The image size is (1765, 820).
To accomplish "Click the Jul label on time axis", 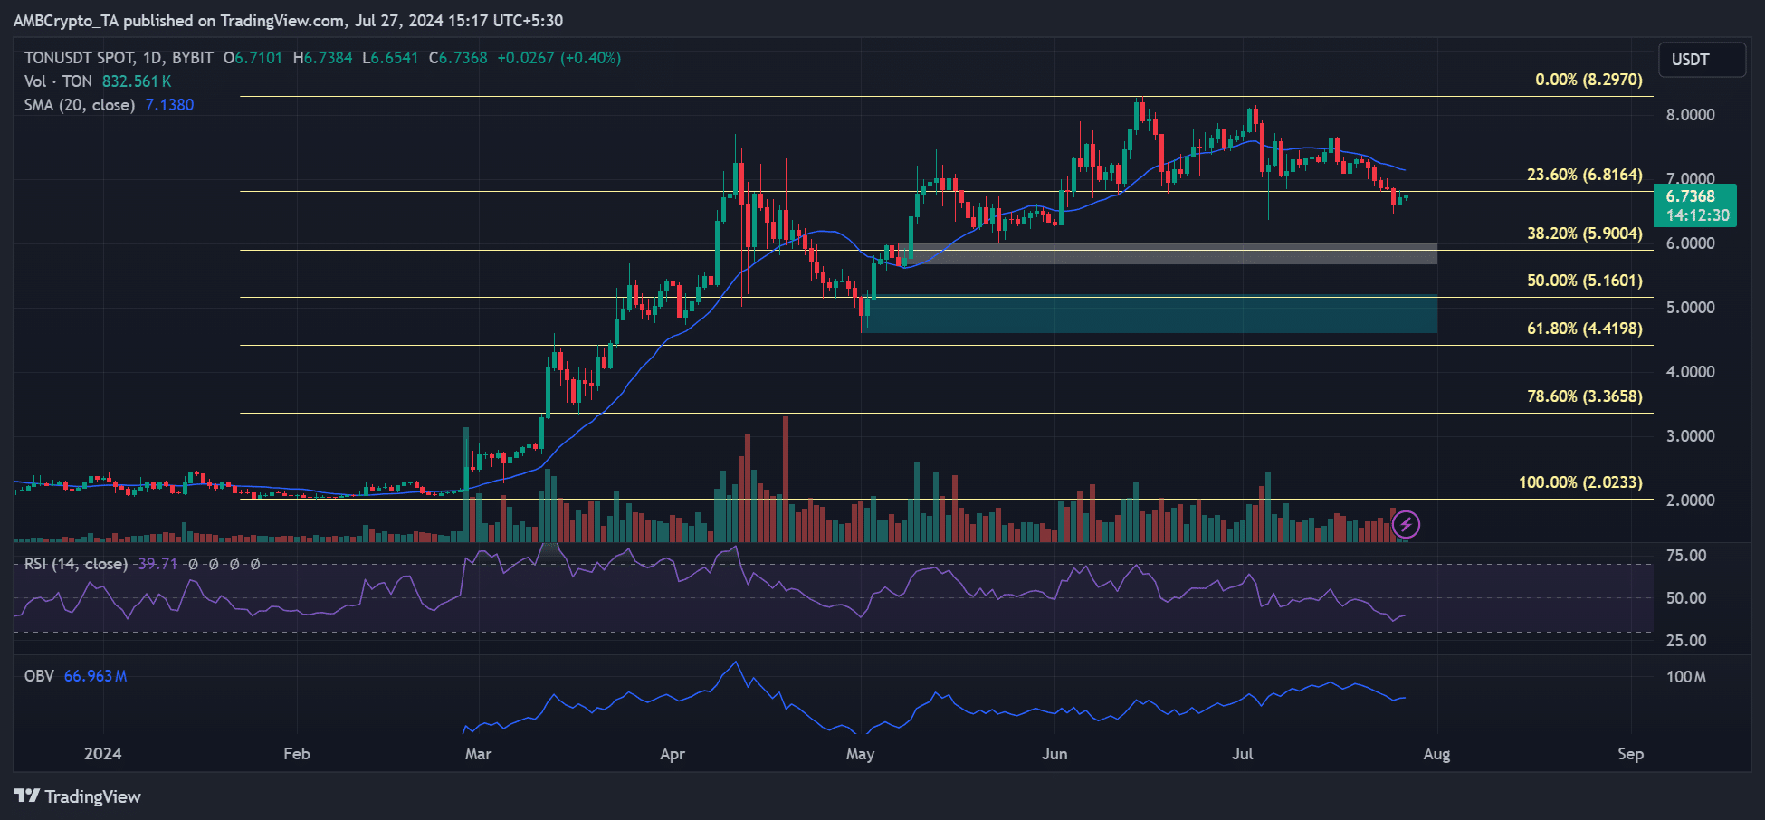I will click(x=1243, y=754).
